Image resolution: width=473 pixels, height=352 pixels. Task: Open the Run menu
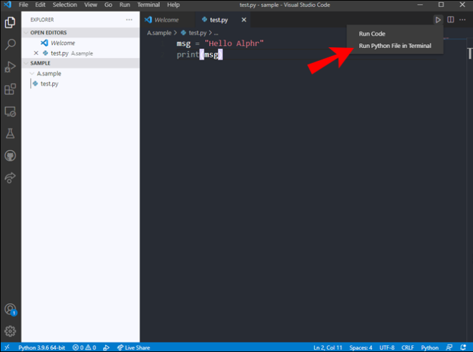click(x=125, y=5)
